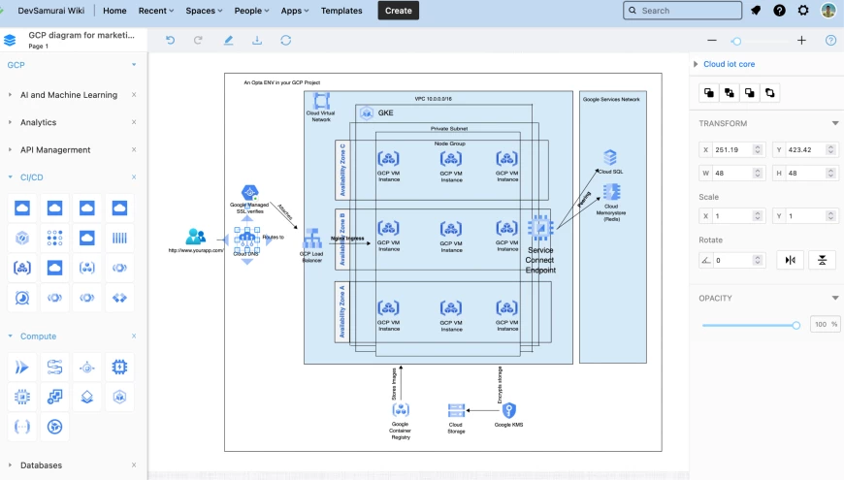
Task: Remove the CI/CD category with its X
Action: pos(134,177)
